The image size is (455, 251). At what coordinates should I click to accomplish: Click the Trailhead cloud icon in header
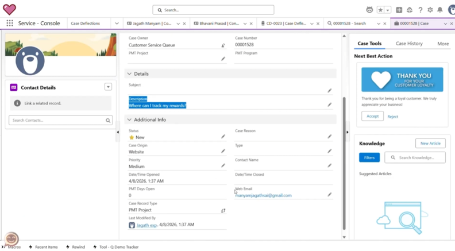tap(410, 10)
